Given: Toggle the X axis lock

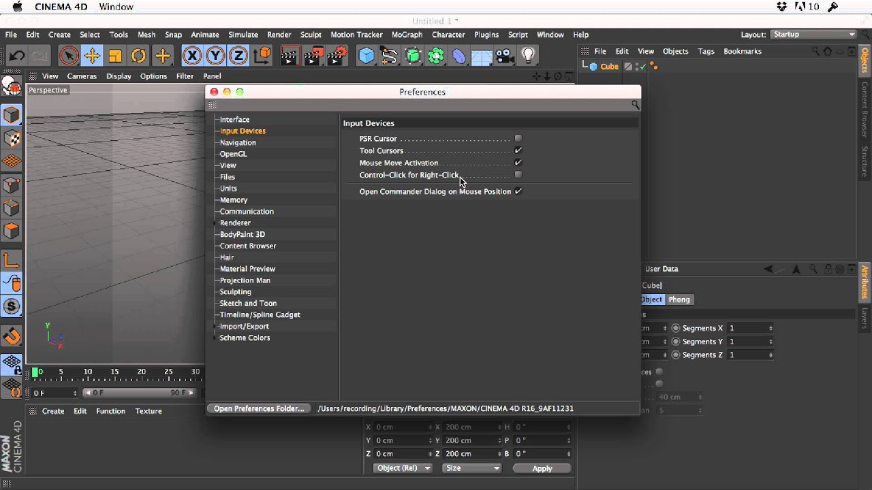Looking at the screenshot, I should (192, 56).
